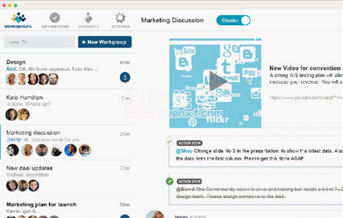Click the green macOS zoom button
Screen dimensions: 343x218
(x=15, y=5)
